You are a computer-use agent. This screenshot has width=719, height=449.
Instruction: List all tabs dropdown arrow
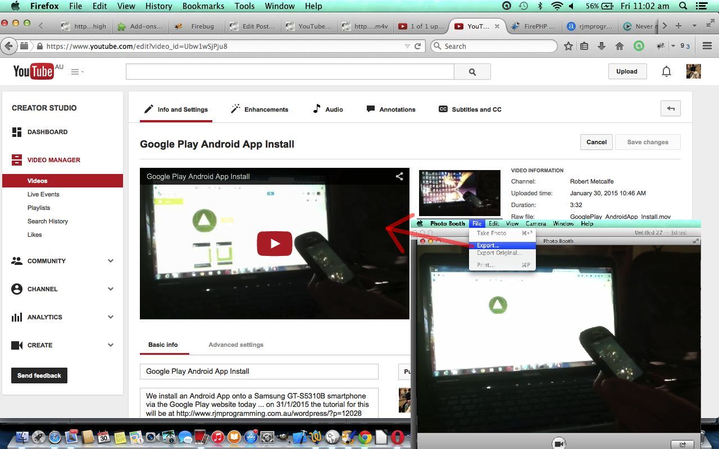point(695,26)
